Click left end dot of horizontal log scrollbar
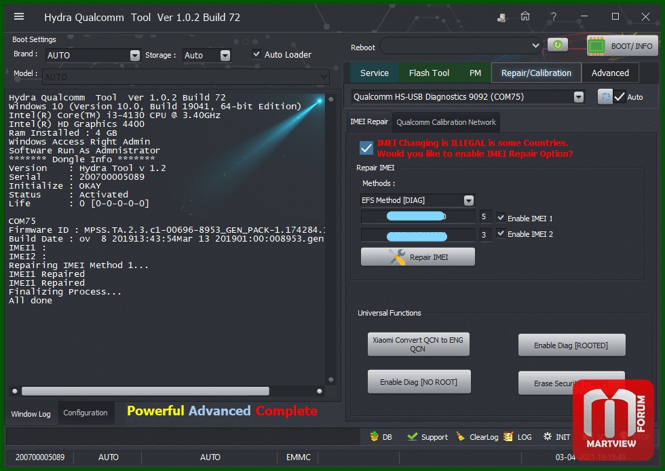The image size is (665, 471). tap(15, 391)
